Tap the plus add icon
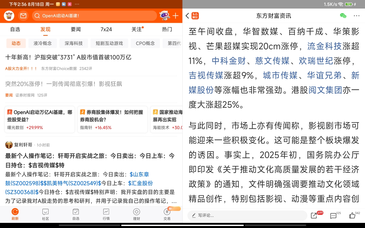 click(176, 16)
